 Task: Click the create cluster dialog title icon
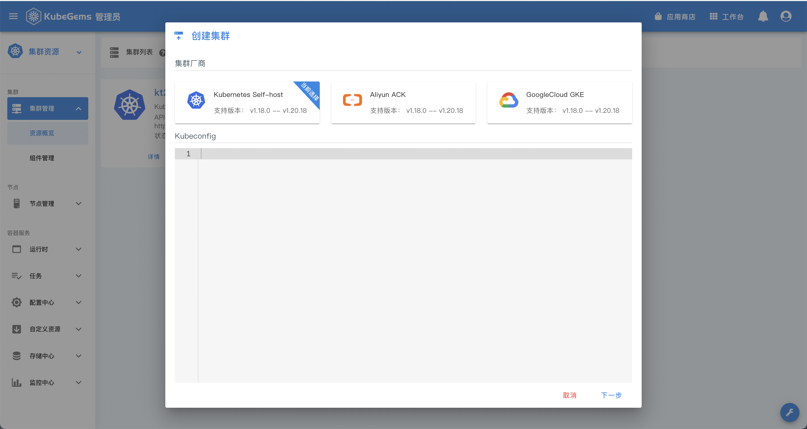pos(178,36)
